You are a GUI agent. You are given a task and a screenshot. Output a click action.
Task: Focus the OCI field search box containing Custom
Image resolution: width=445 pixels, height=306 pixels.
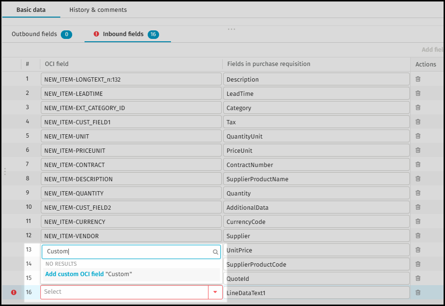point(131,252)
